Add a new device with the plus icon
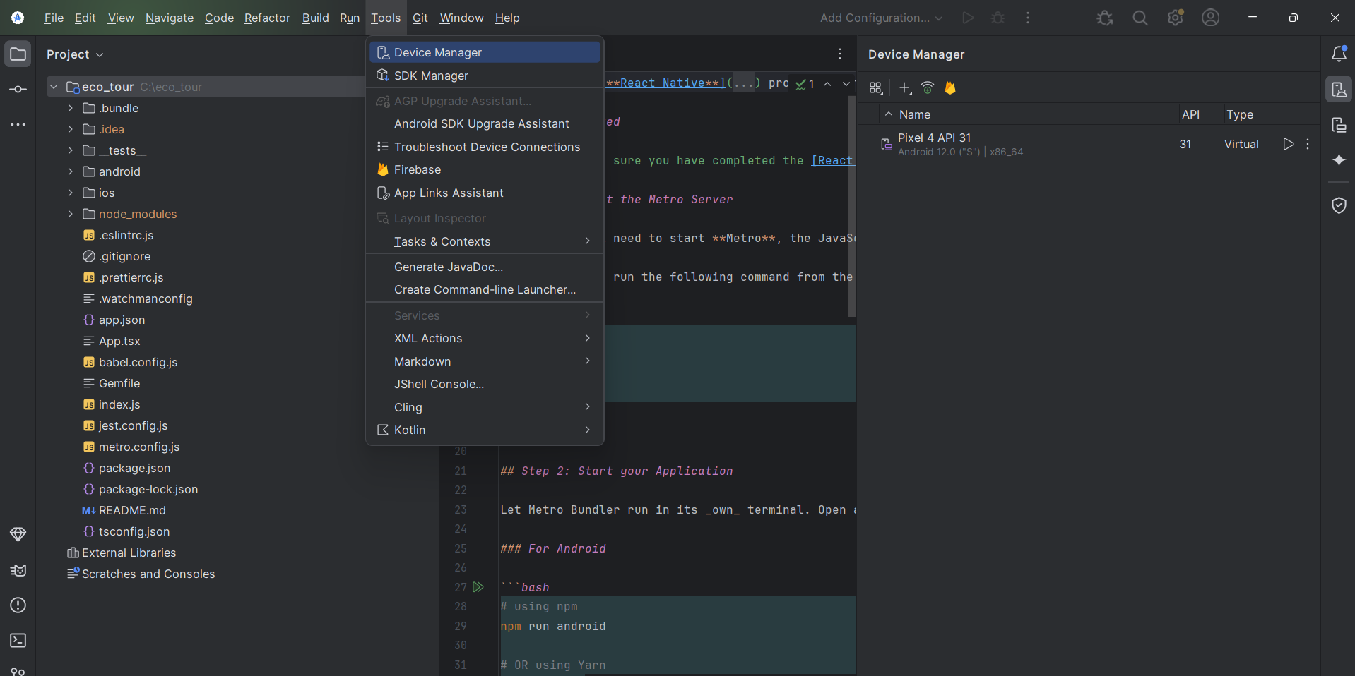The image size is (1355, 676). point(905,88)
